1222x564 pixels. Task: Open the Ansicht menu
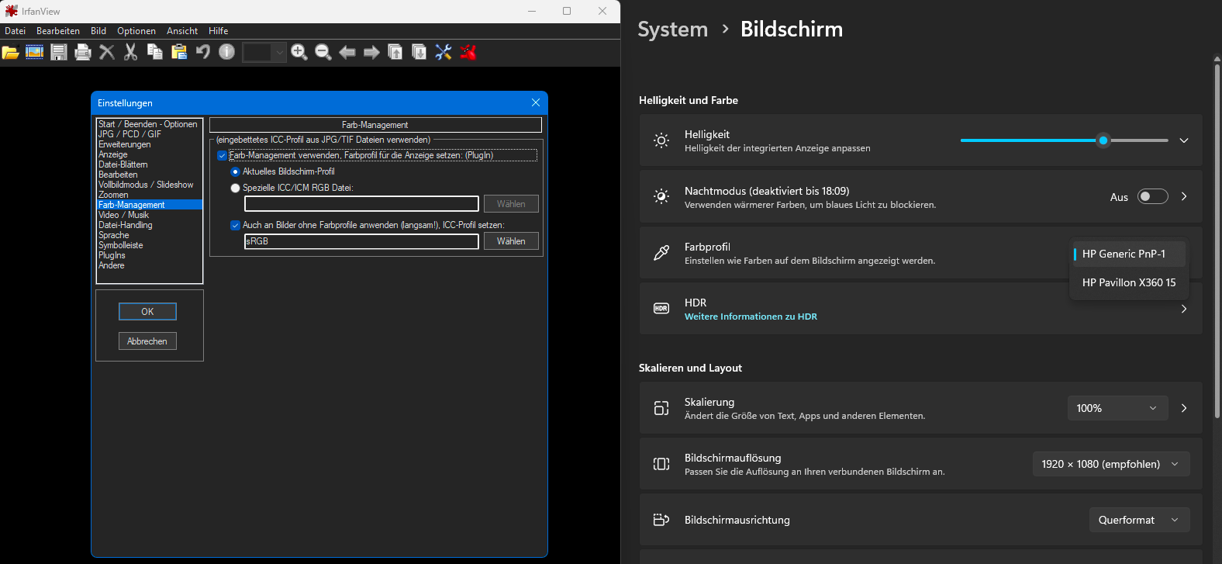182,31
